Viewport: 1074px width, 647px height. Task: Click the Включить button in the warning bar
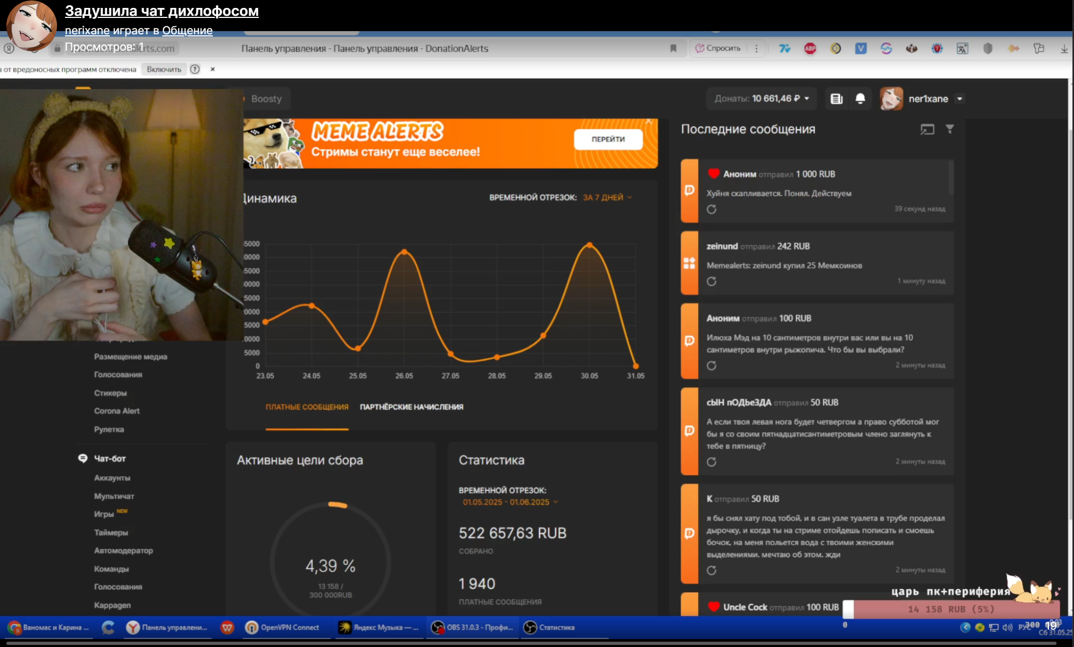click(x=164, y=69)
